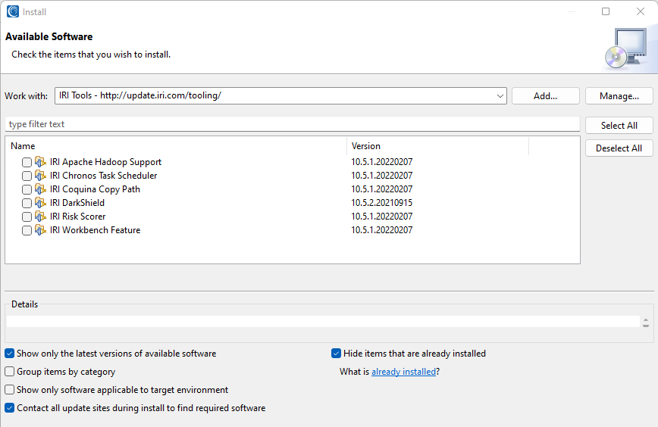Viewport: 658px width, 427px height.
Task: Click Add... to add a software site
Action: (546, 96)
